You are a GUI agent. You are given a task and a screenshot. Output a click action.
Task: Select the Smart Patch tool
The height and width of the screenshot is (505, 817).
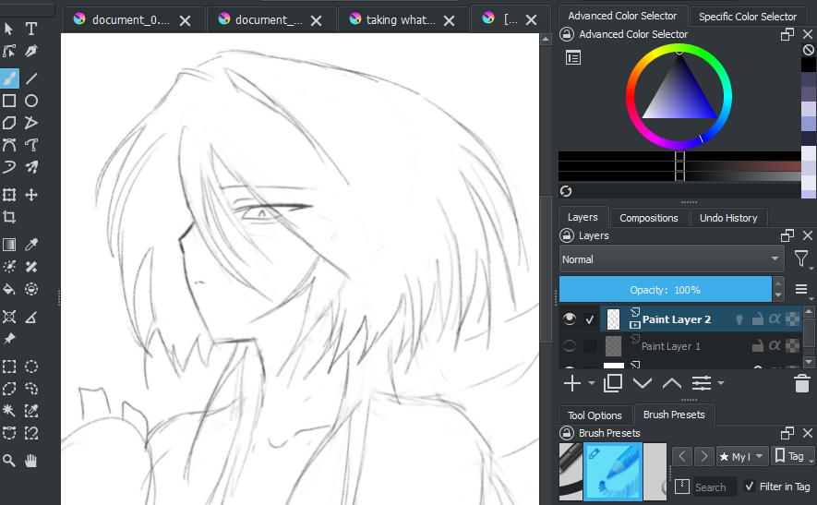pos(31,267)
